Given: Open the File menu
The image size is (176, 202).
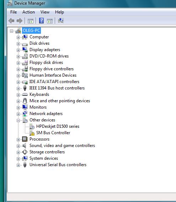Looking at the screenshot, I should click(x=14, y=12).
